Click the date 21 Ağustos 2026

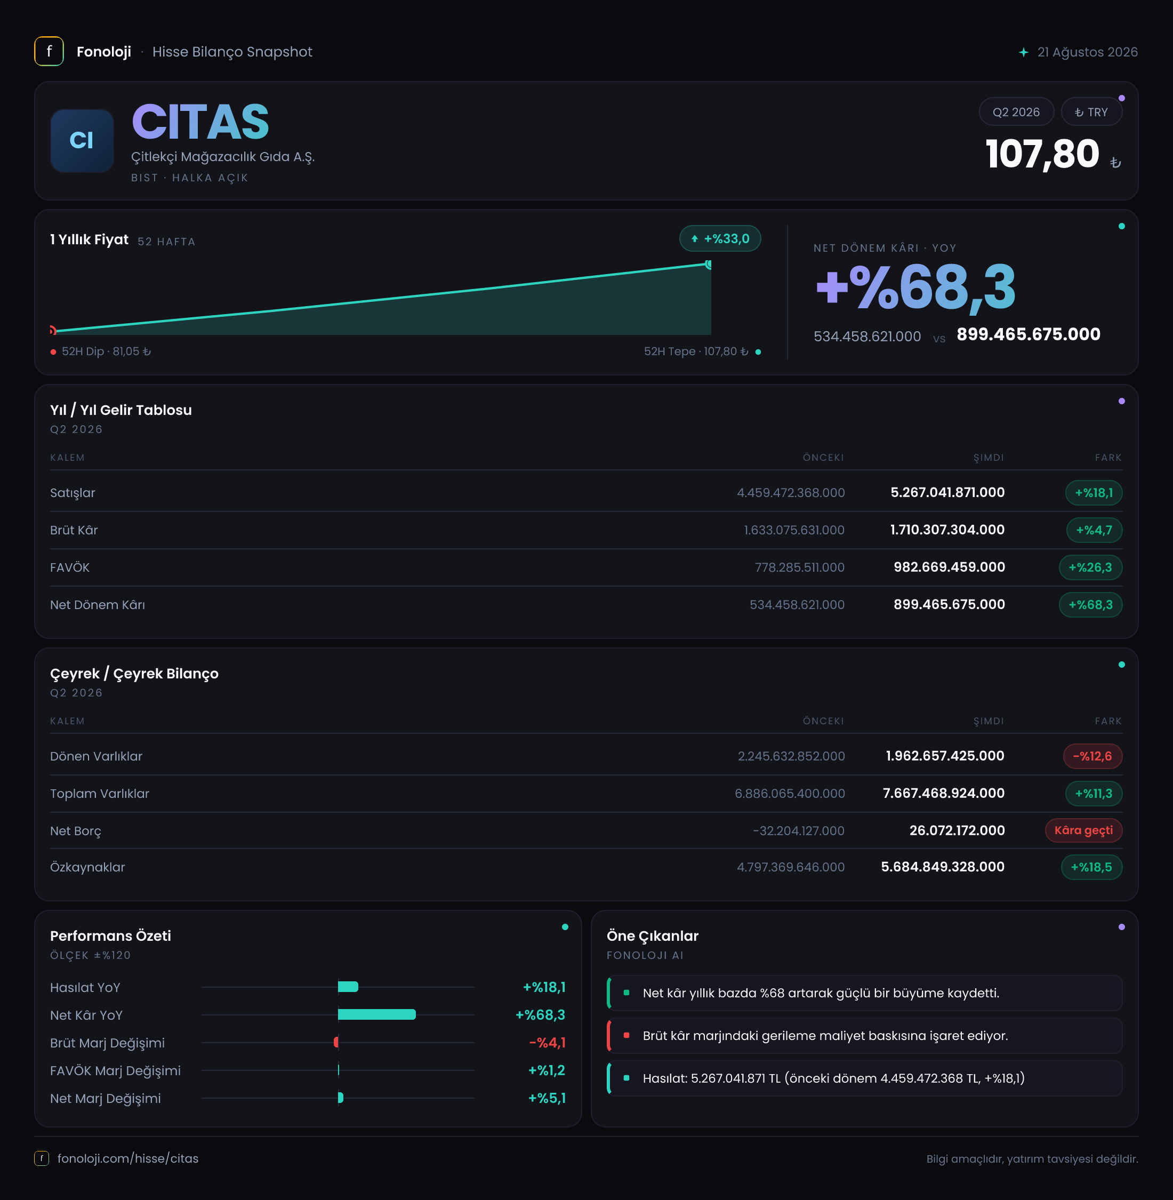point(1087,52)
